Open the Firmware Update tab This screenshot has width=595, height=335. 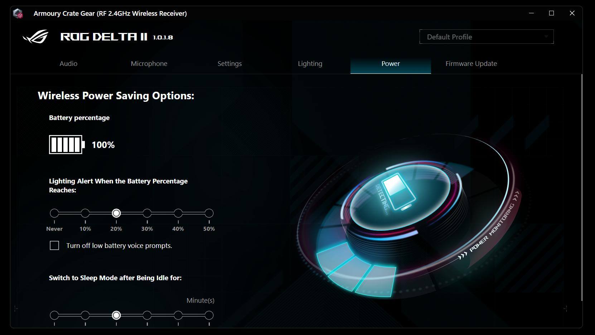coord(471,64)
